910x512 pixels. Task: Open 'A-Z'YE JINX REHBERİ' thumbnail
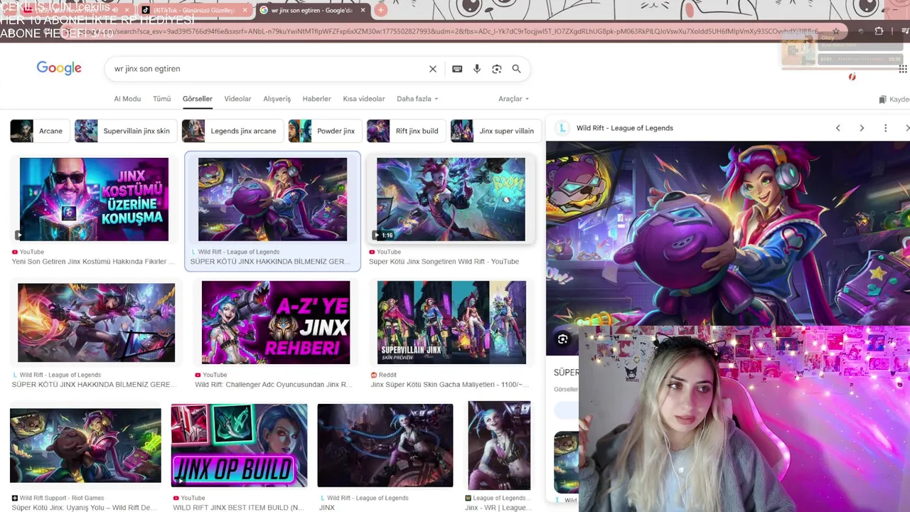click(x=275, y=322)
